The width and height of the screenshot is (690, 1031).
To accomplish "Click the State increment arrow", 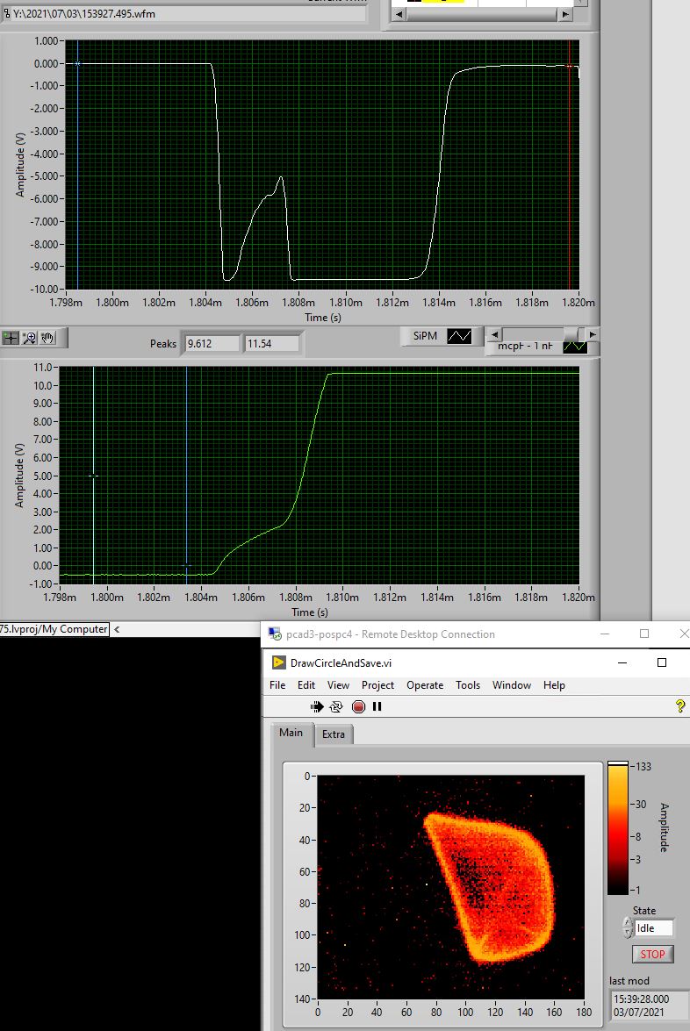I will (x=629, y=922).
